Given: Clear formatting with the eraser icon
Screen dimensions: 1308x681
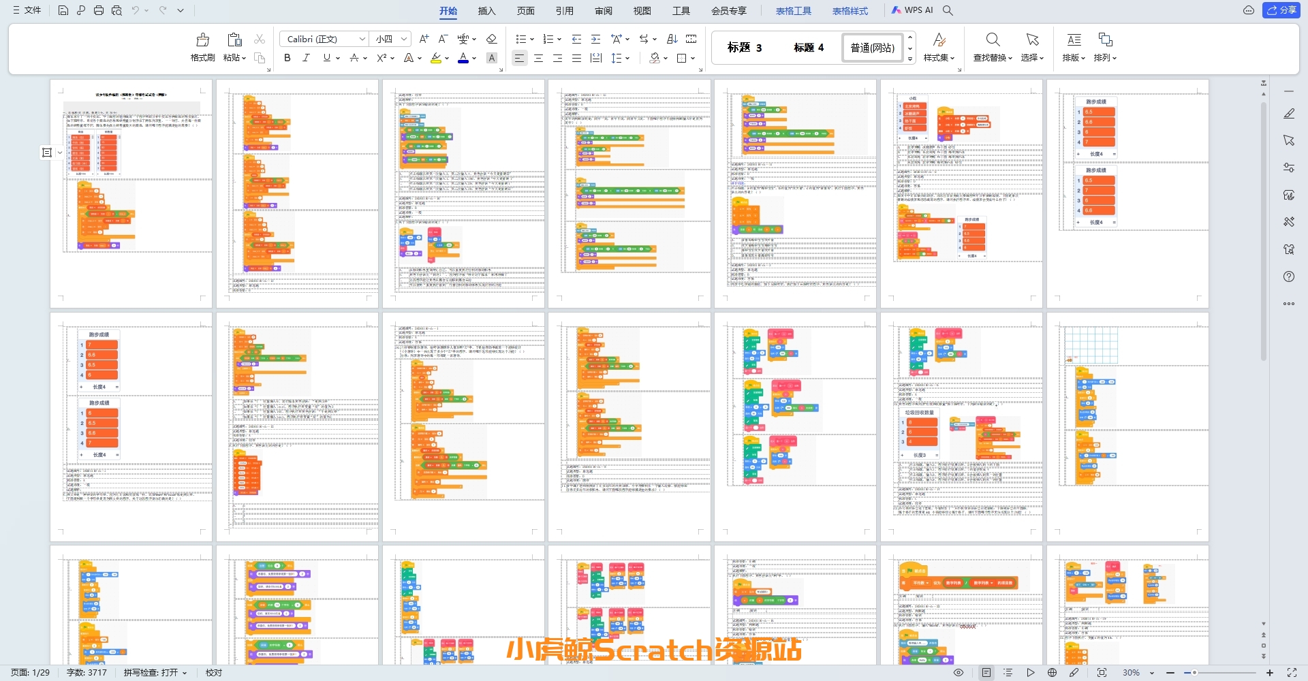Looking at the screenshot, I should click(x=492, y=39).
